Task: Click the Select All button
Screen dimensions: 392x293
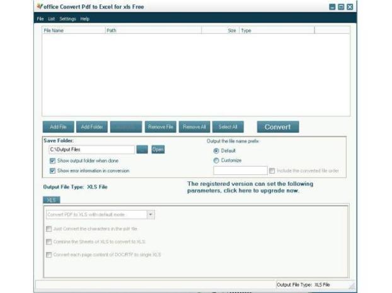Action: 228,127
